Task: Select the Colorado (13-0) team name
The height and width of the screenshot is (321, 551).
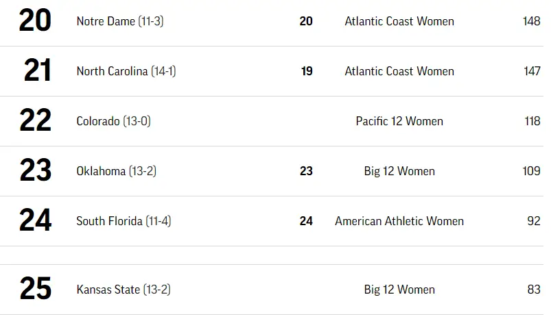Action: (x=113, y=121)
